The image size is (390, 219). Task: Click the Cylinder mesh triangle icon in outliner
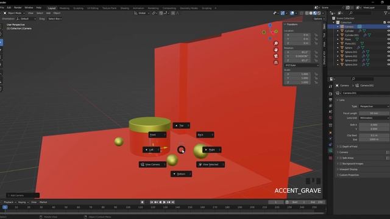(342, 31)
